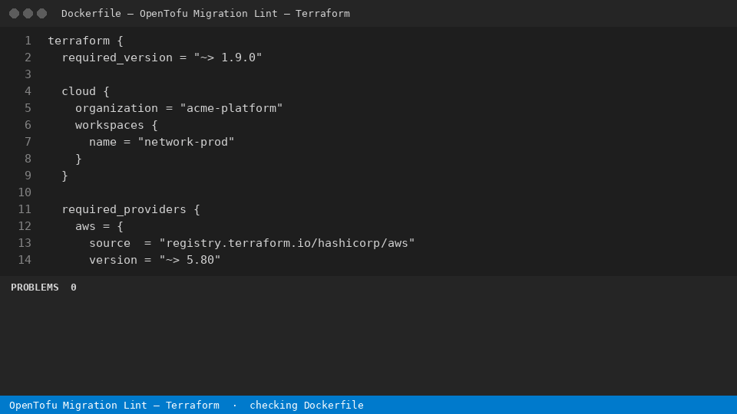Click the 'required_providers {' line
The image size is (737, 414).
131,209
